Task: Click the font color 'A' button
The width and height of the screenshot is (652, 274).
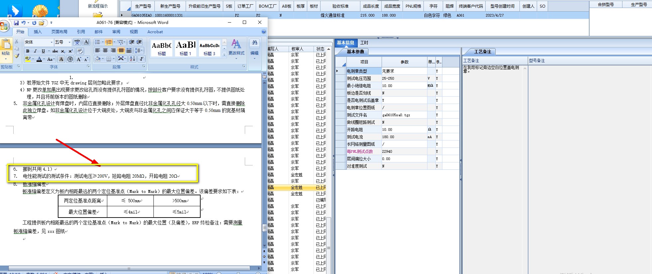Action: tap(39, 59)
